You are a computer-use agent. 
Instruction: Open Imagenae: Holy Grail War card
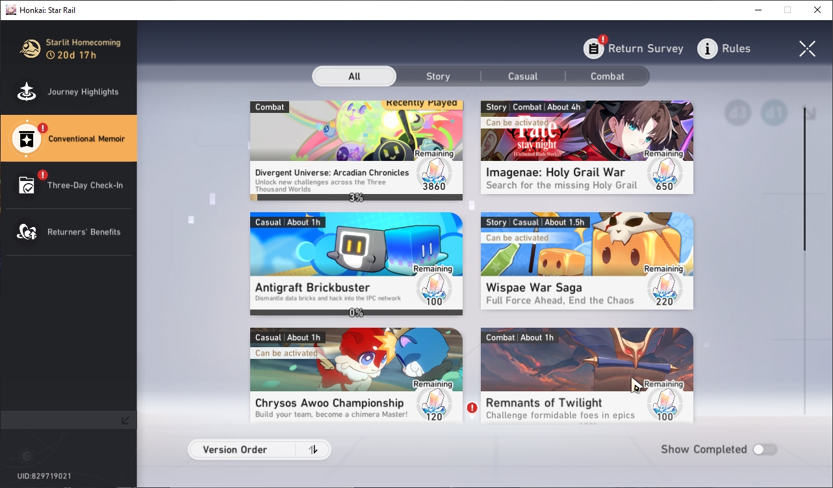pos(587,147)
